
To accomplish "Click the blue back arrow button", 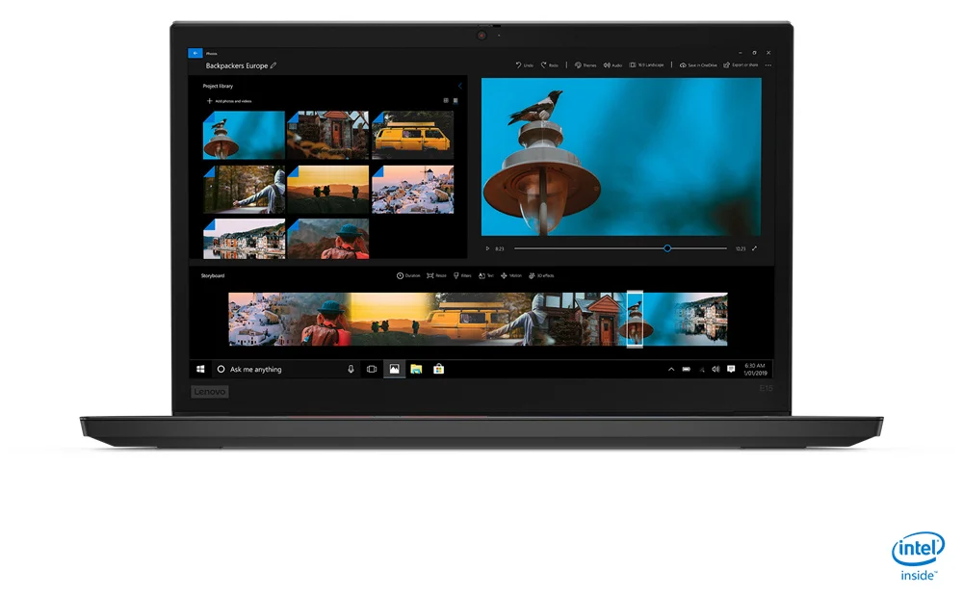I will tap(195, 53).
